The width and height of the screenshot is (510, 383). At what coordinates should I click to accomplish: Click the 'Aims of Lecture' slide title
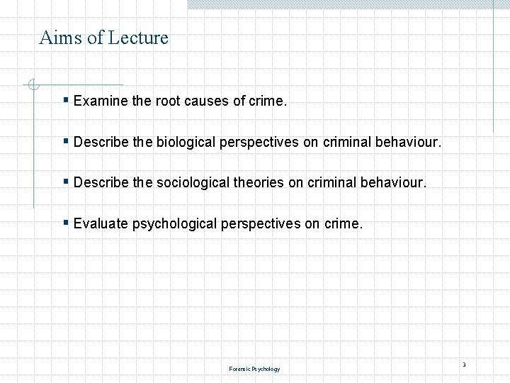coord(103,37)
